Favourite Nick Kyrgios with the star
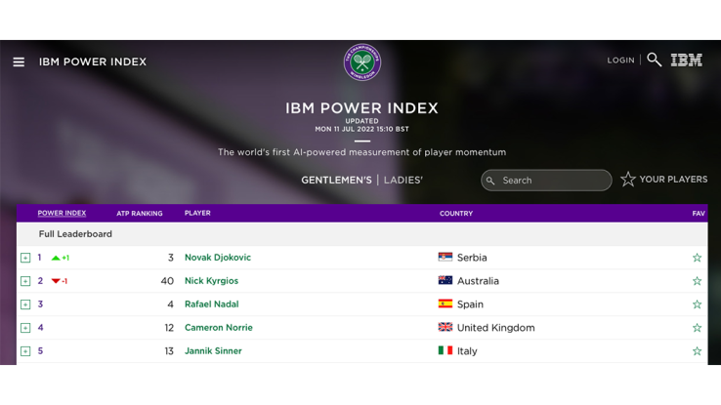The image size is (721, 405). point(698,281)
